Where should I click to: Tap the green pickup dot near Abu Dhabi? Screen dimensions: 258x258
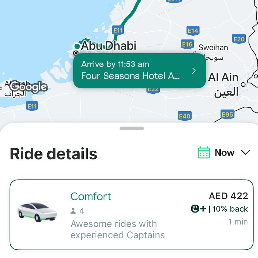(x=77, y=46)
